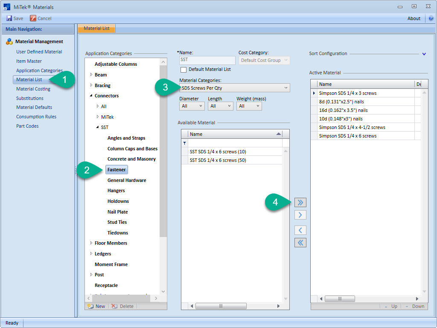437x328 pixels.
Task: Collapse the Connectors category node
Action: pyautogui.click(x=91, y=96)
